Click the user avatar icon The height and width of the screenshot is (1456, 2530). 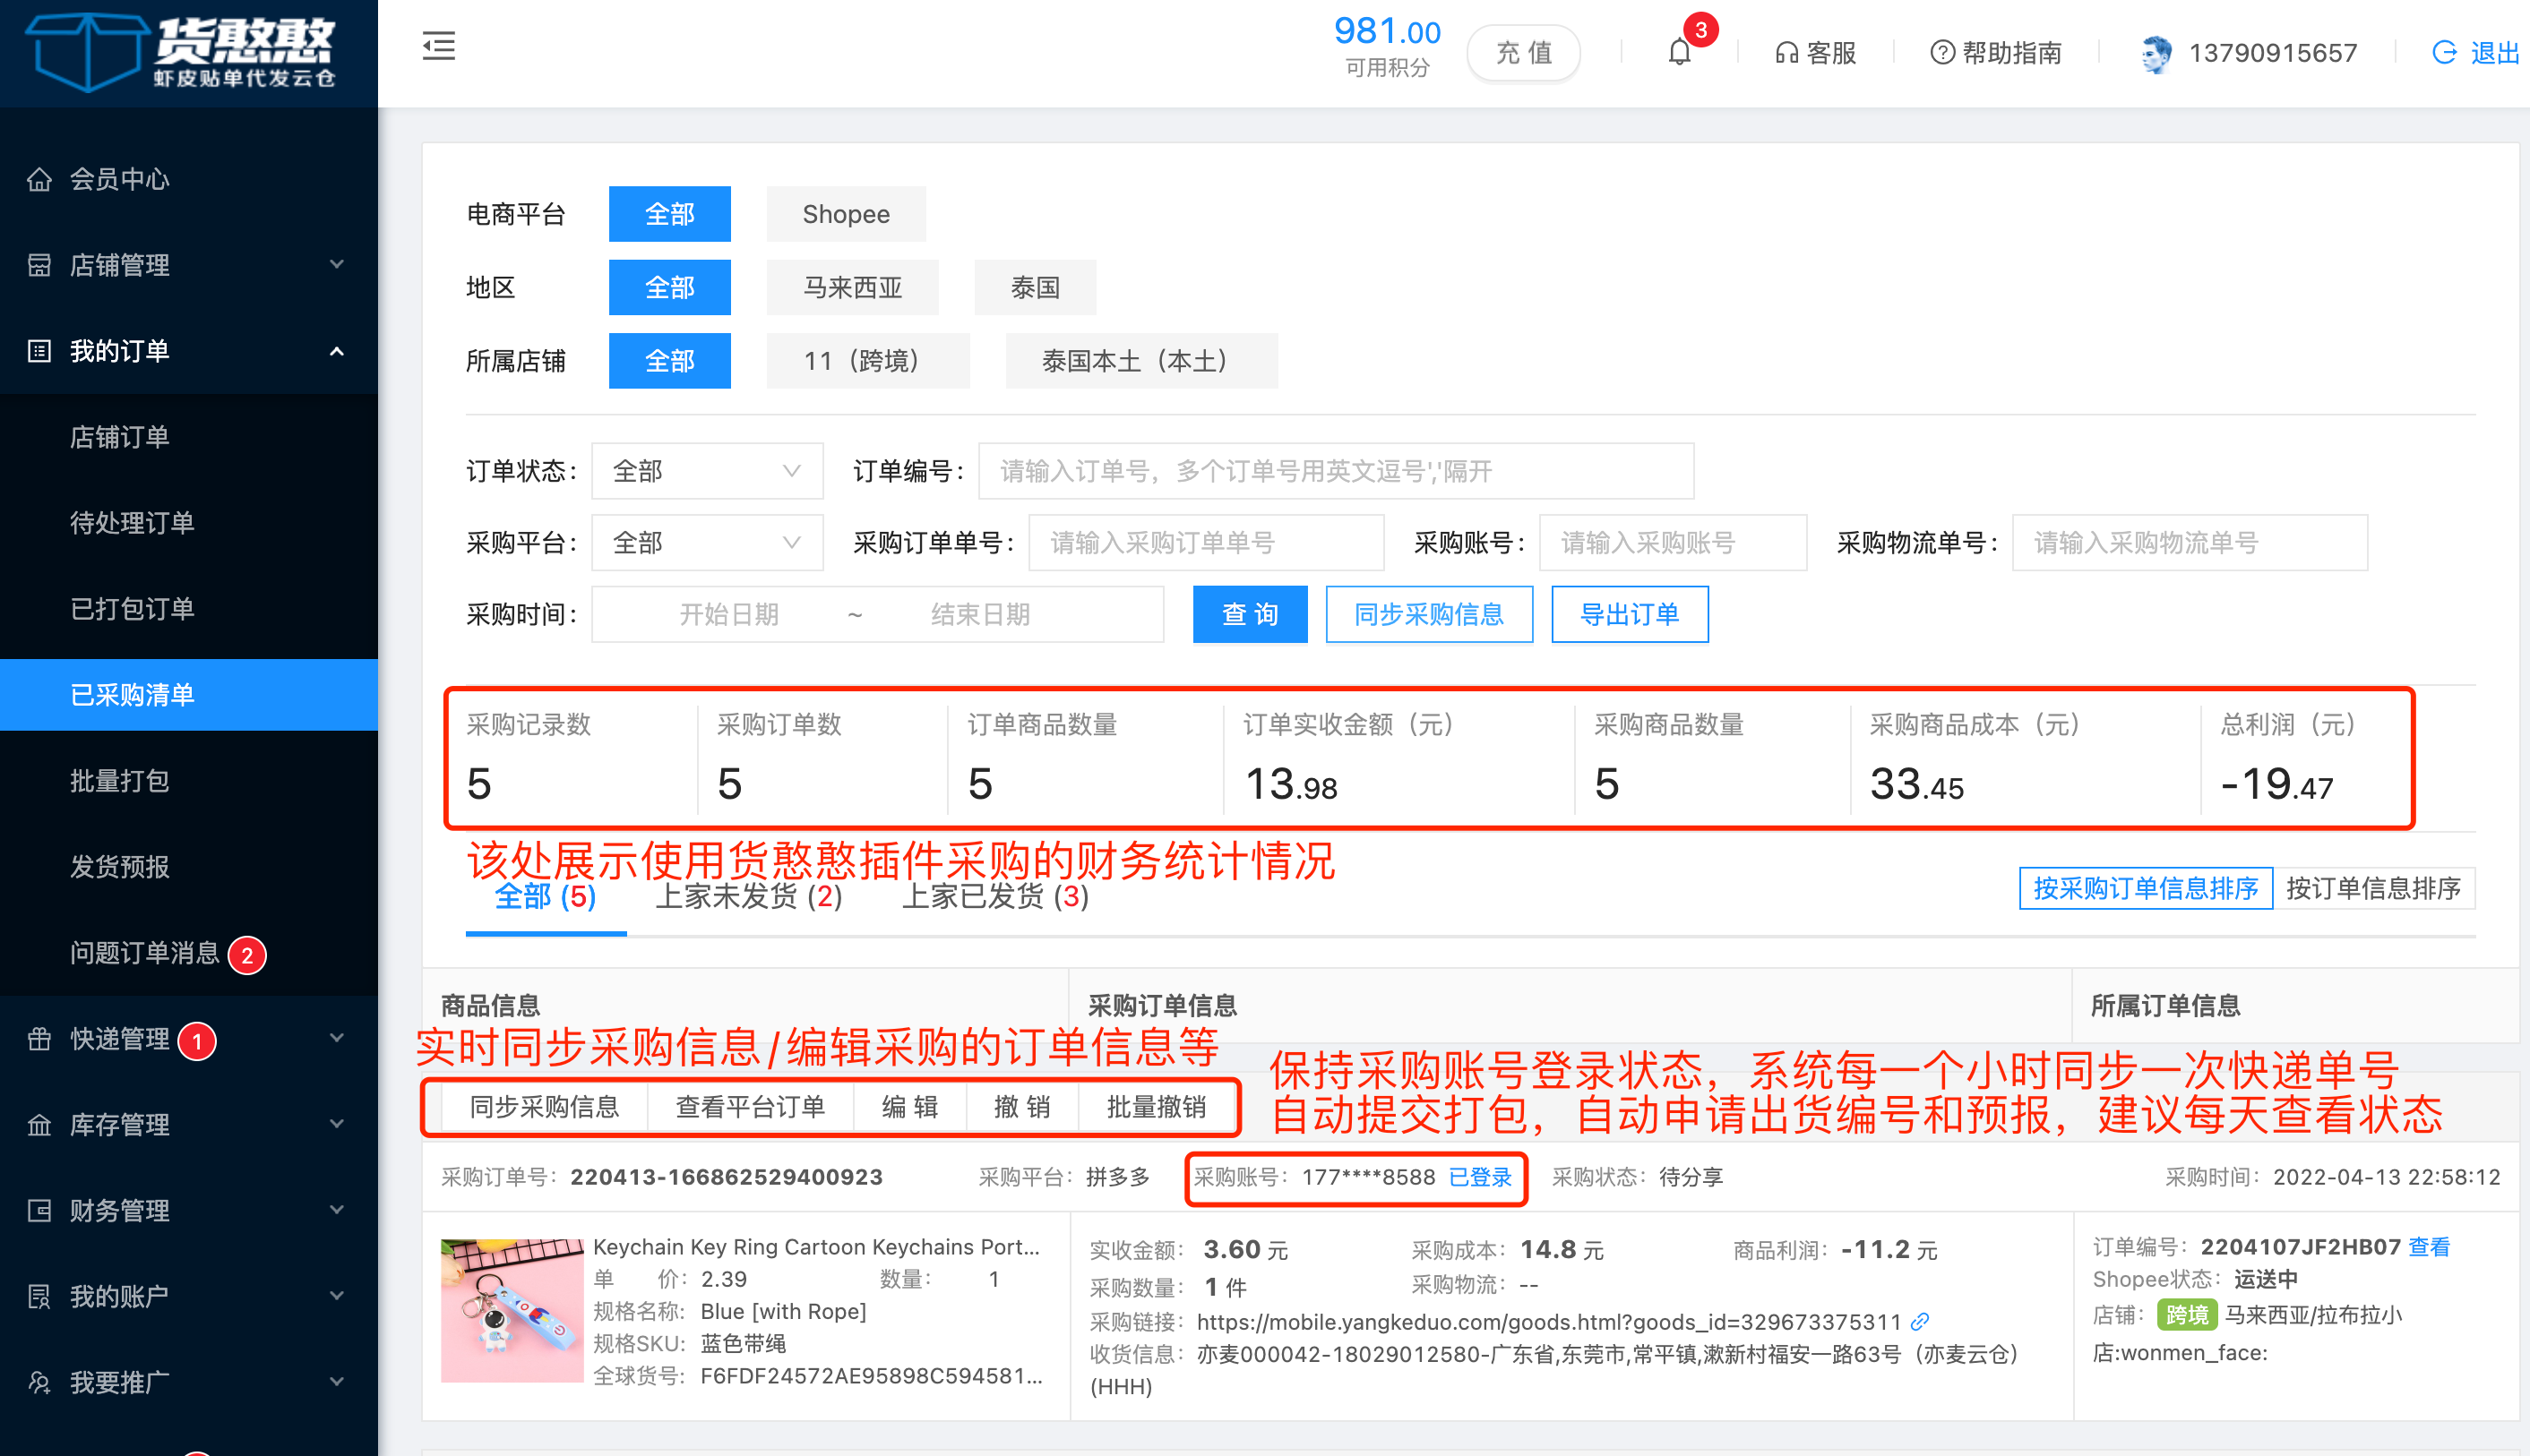click(2156, 53)
